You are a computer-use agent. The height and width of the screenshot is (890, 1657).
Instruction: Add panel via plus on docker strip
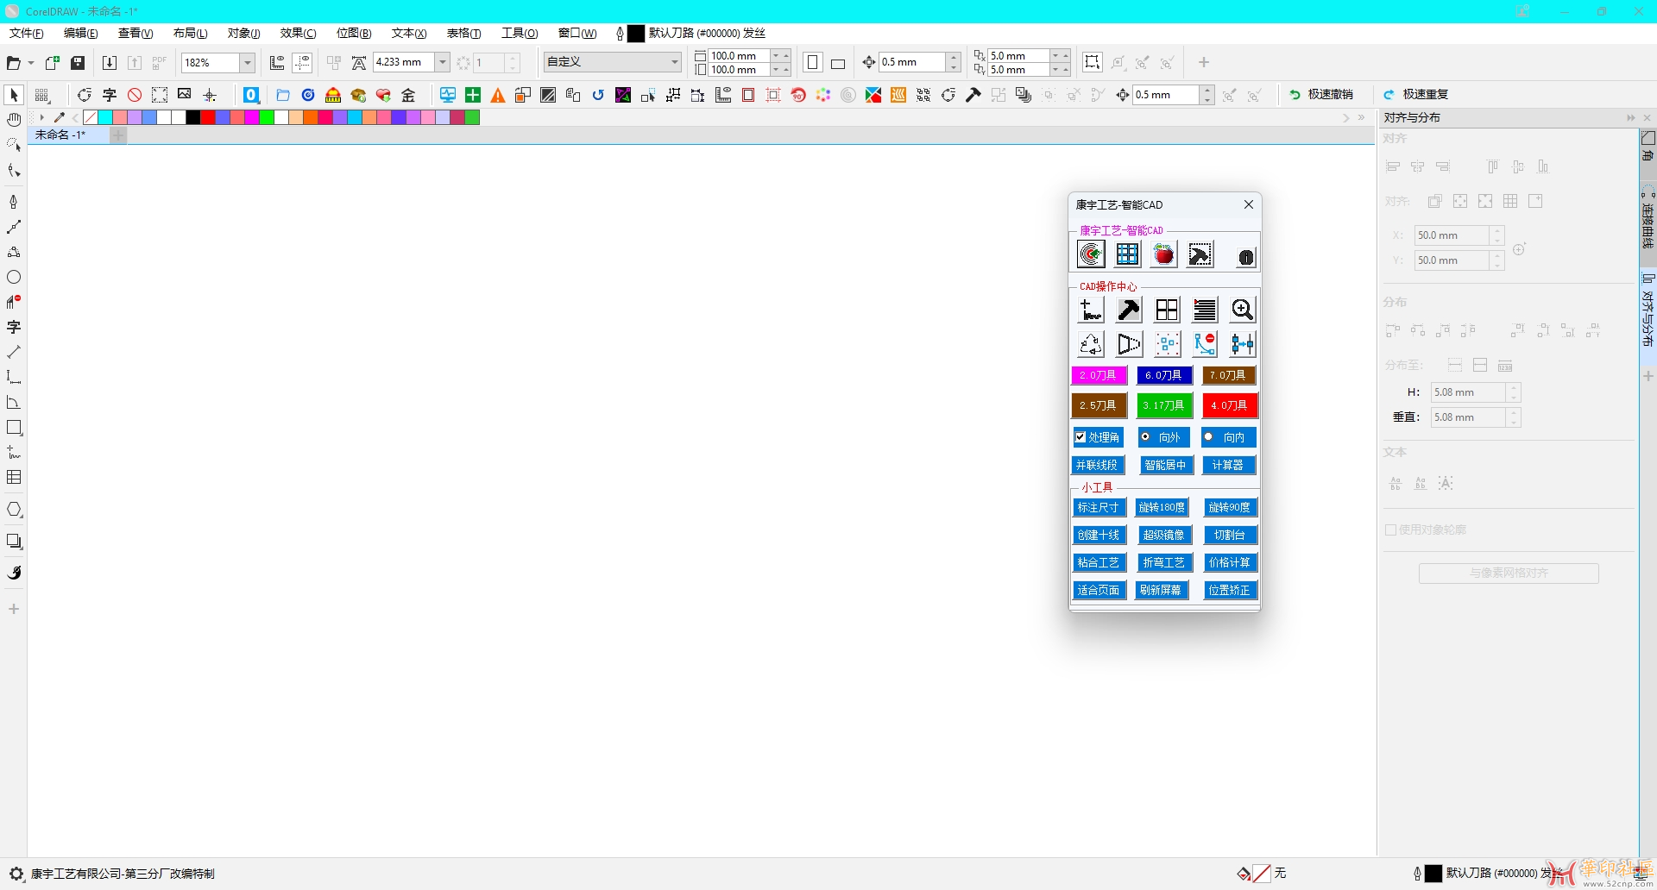pyautogui.click(x=1648, y=376)
